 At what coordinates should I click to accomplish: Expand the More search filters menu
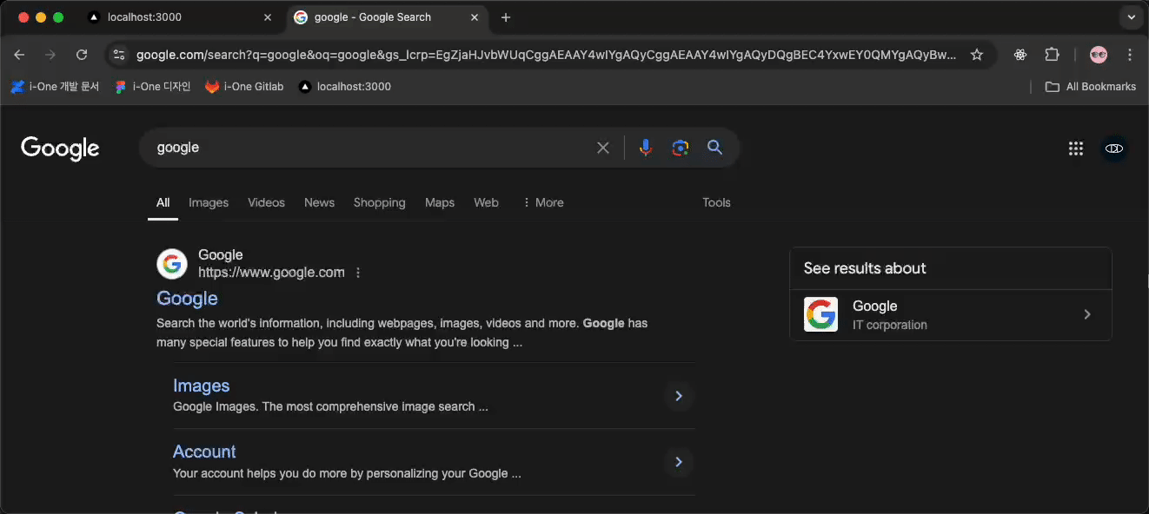tap(542, 202)
